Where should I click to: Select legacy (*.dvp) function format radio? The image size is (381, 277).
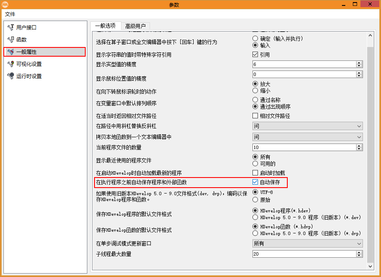[255, 233]
